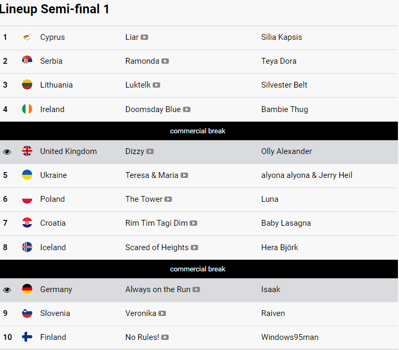Open Scared of Heights video icon

click(x=194, y=247)
